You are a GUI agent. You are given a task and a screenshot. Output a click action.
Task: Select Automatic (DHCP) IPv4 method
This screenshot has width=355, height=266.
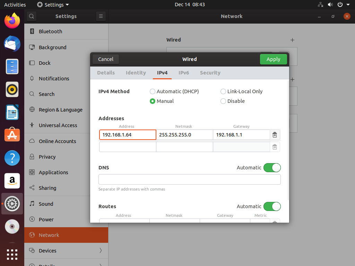coord(153,91)
